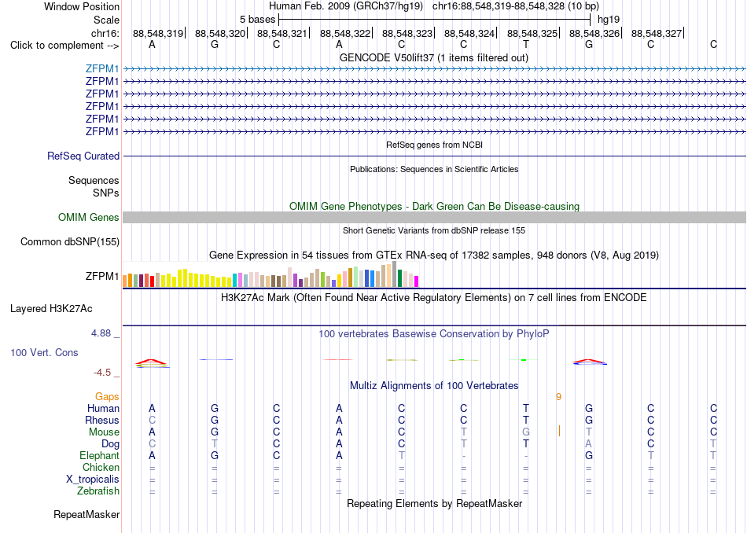Viewport: 747px width, 533px height.
Task: Click the ZFPM1 label beside GTEx bar chart
Action: tap(102, 276)
